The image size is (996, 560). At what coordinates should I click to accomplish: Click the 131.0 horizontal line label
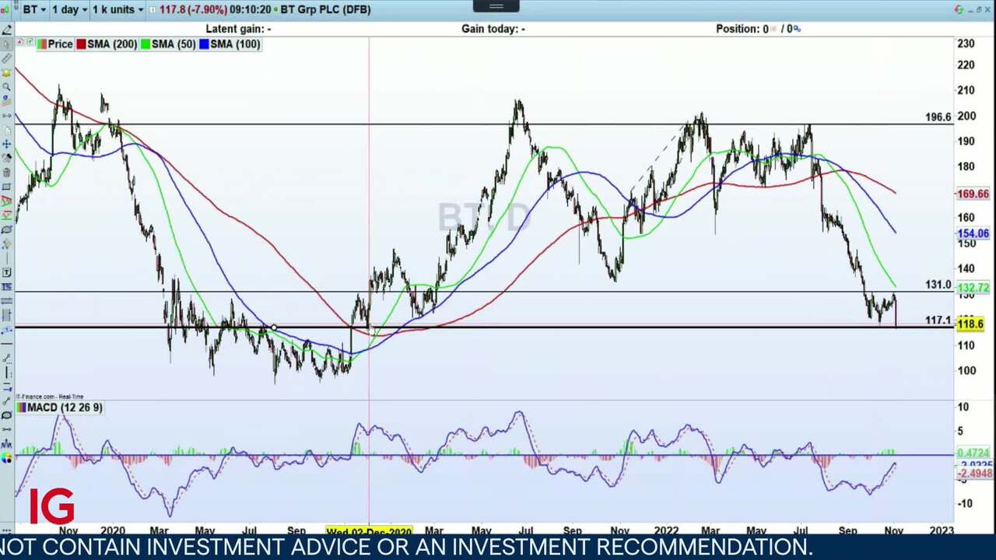(x=938, y=285)
